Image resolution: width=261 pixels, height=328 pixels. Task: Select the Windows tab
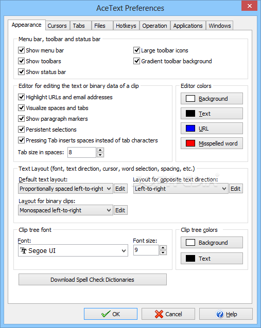(x=220, y=26)
